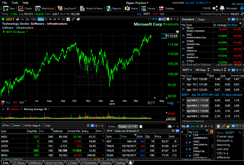Open the File menu

pyautogui.click(x=5, y=3)
